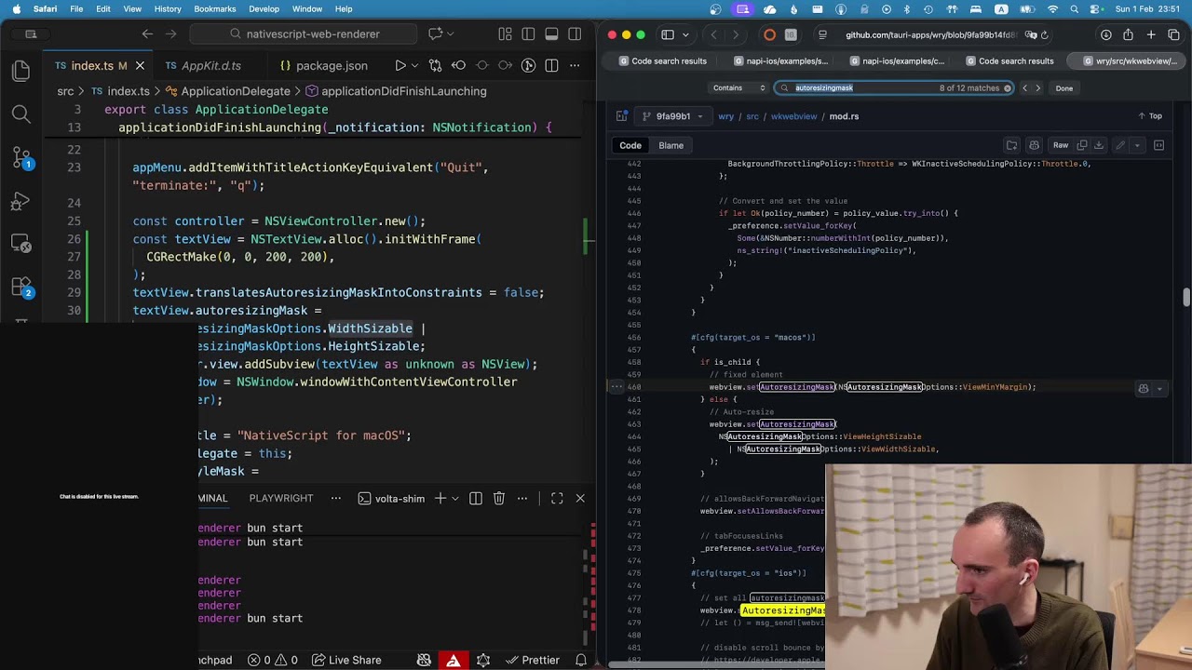The image size is (1192, 670).
Task: Maximize the terminal panel size
Action: pos(557,499)
